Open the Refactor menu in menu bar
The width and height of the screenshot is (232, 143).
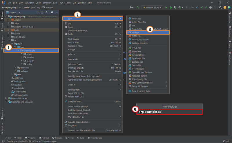[x=47, y=3]
